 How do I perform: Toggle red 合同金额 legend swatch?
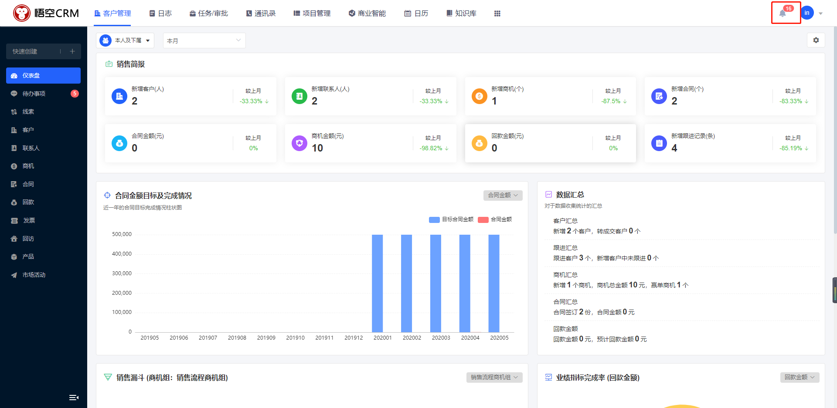coord(483,219)
